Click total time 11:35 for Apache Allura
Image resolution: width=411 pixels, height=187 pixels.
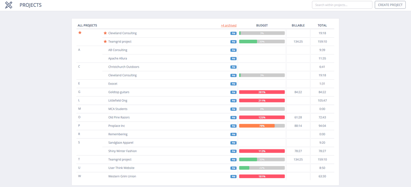point(322,58)
